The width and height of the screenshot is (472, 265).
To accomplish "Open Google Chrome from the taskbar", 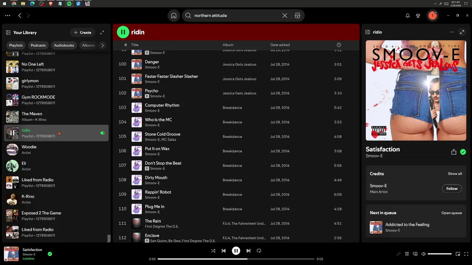I will pyautogui.click(x=14, y=3).
